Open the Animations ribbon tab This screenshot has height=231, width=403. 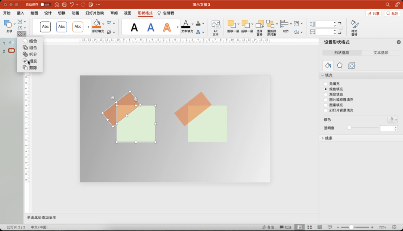75,13
